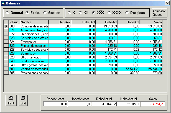Click the DebeActual total field
171x113 pixels.
click(104, 104)
